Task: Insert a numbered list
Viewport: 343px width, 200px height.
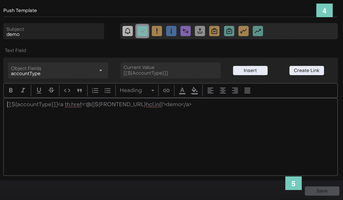Action: pyautogui.click(x=95, y=90)
